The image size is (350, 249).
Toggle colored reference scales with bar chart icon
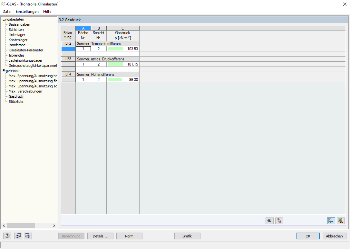point(331,221)
